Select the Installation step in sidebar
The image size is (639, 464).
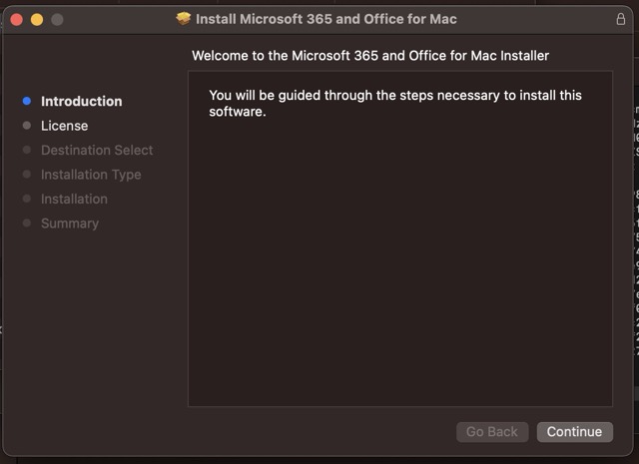(74, 200)
